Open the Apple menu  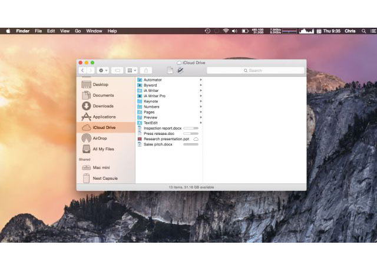(8, 31)
